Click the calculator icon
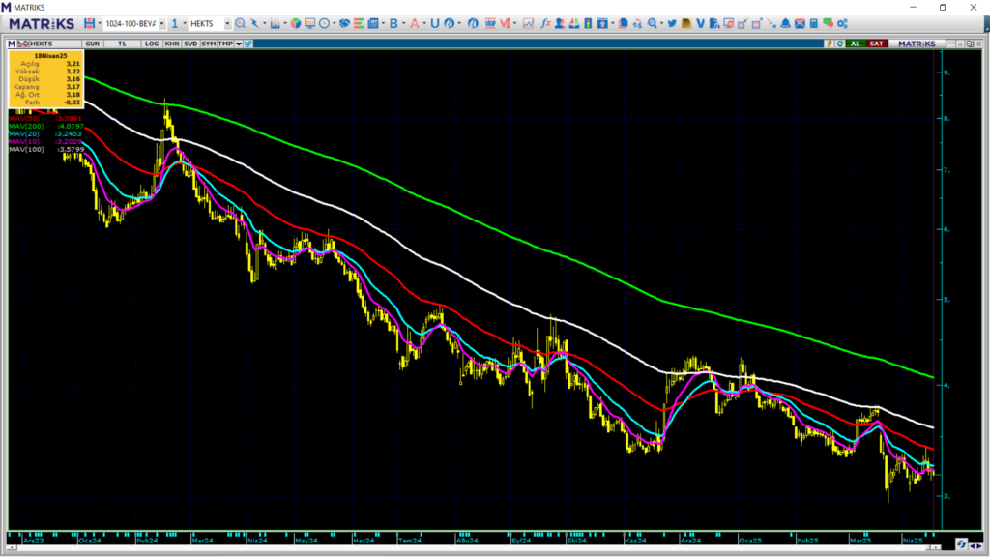This screenshot has height=557, width=990. tap(814, 23)
